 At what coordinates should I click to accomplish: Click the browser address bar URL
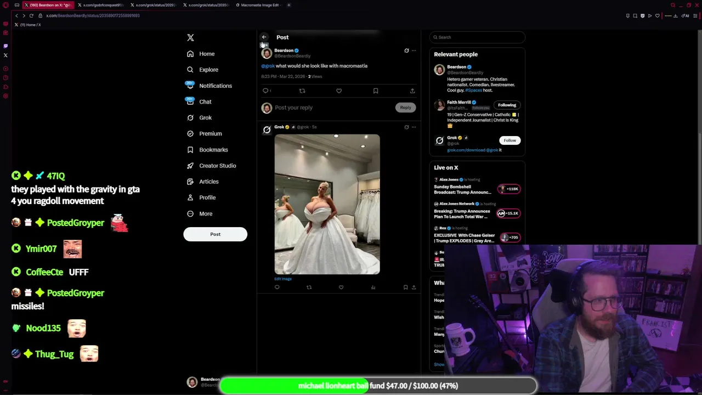coord(93,15)
